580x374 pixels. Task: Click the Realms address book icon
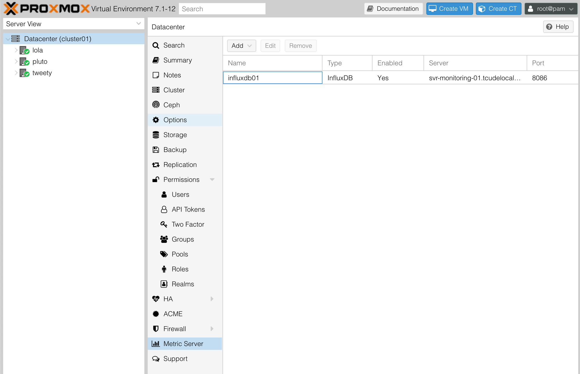pos(164,284)
